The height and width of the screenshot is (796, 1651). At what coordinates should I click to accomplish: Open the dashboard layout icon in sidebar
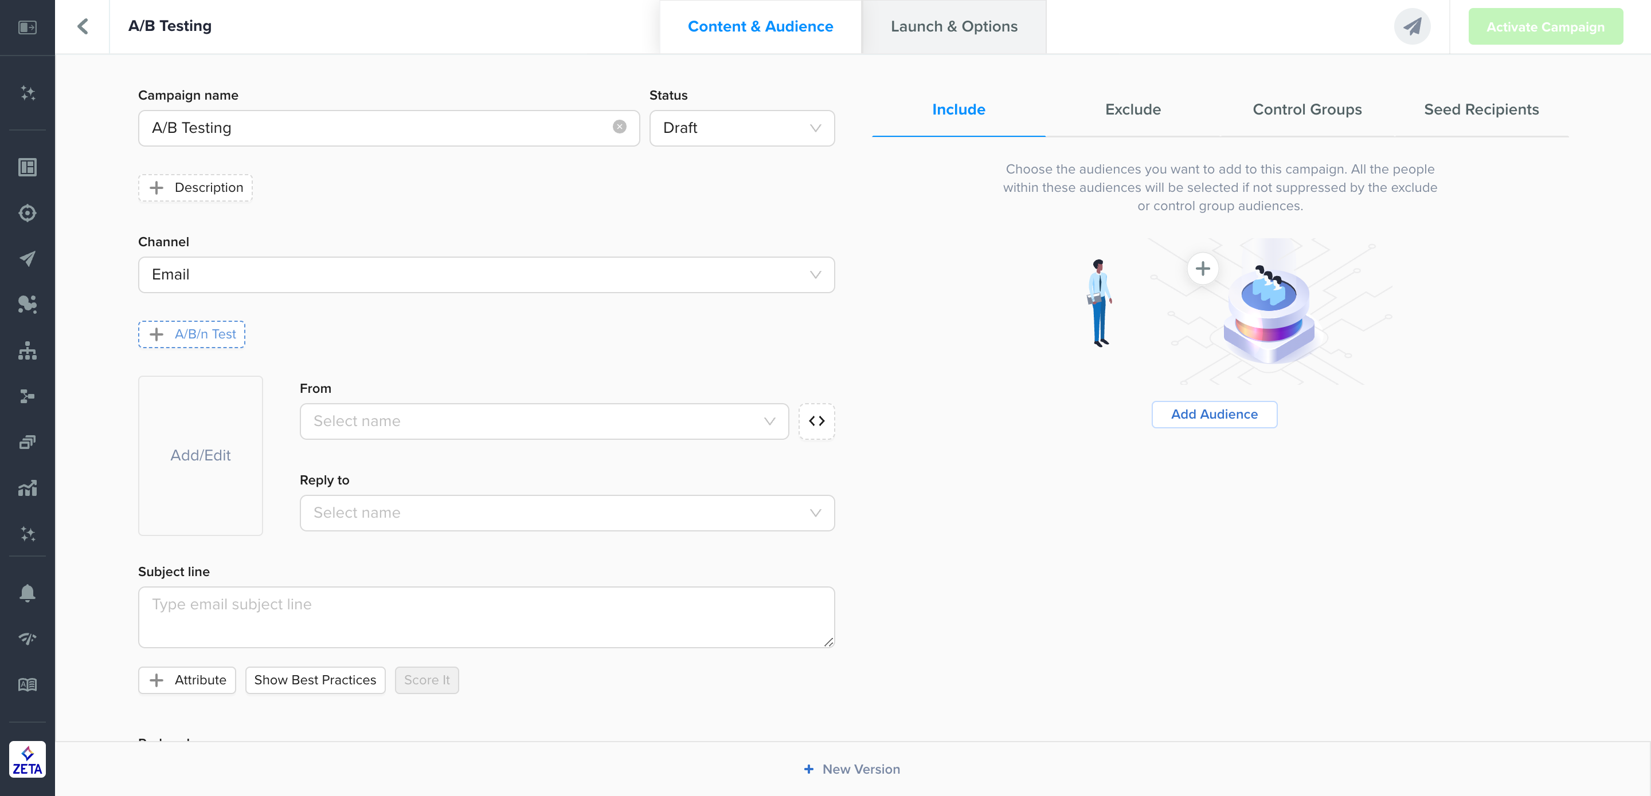pyautogui.click(x=27, y=167)
